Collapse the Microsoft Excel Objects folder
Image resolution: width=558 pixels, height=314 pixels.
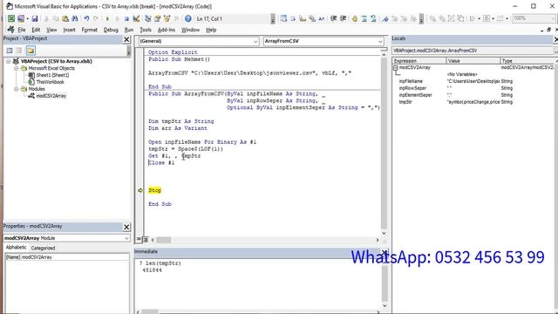click(x=16, y=68)
